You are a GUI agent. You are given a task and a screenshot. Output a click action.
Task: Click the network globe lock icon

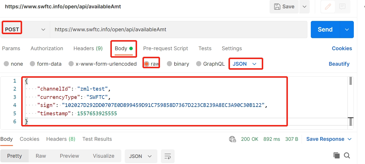click(x=232, y=139)
